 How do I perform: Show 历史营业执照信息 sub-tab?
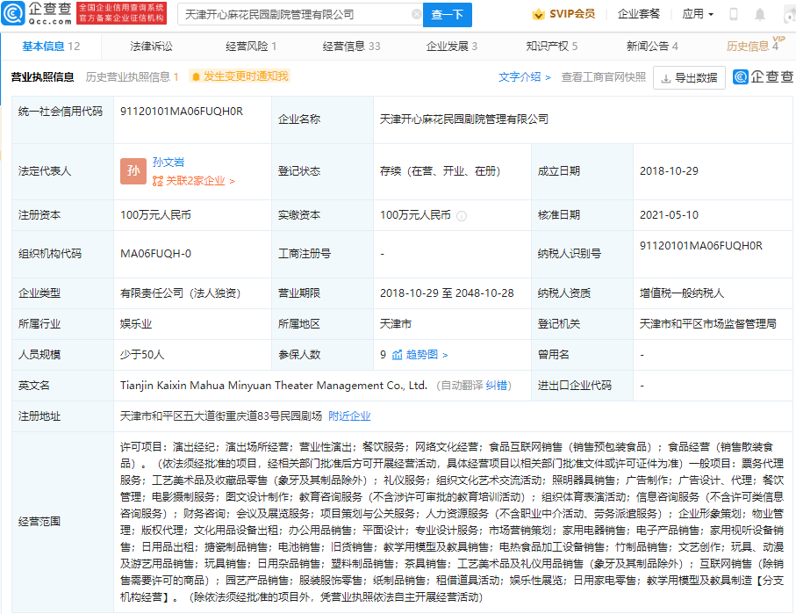[132, 77]
